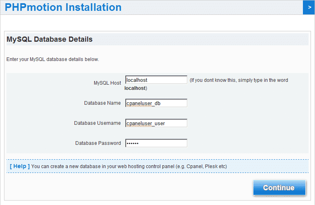Viewport: 315px width, 205px height.
Task: Select the Database Username field
Action: point(156,123)
